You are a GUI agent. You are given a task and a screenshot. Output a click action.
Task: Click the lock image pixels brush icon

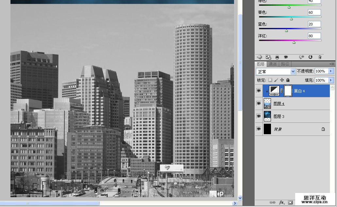276,80
